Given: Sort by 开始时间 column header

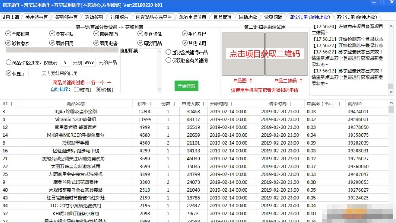Looking at the screenshot, I should [x=231, y=104].
